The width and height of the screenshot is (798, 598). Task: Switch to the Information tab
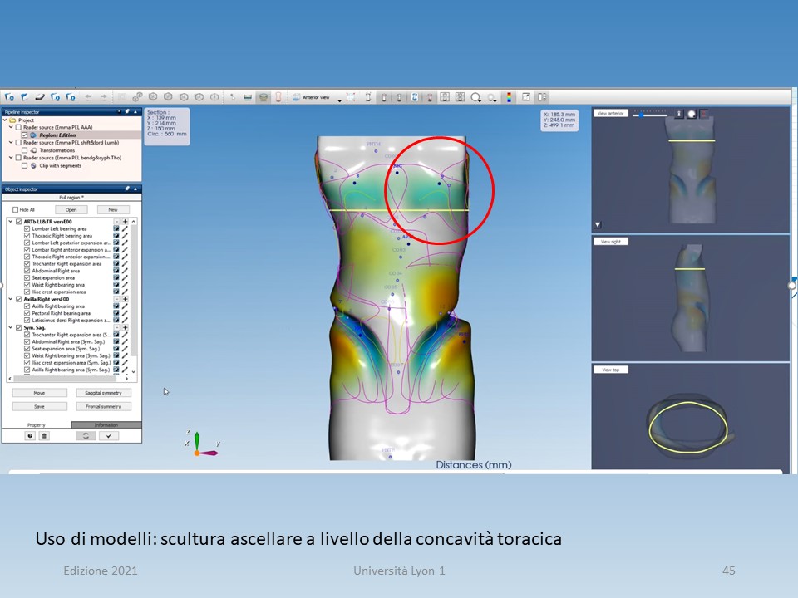pyautogui.click(x=106, y=424)
